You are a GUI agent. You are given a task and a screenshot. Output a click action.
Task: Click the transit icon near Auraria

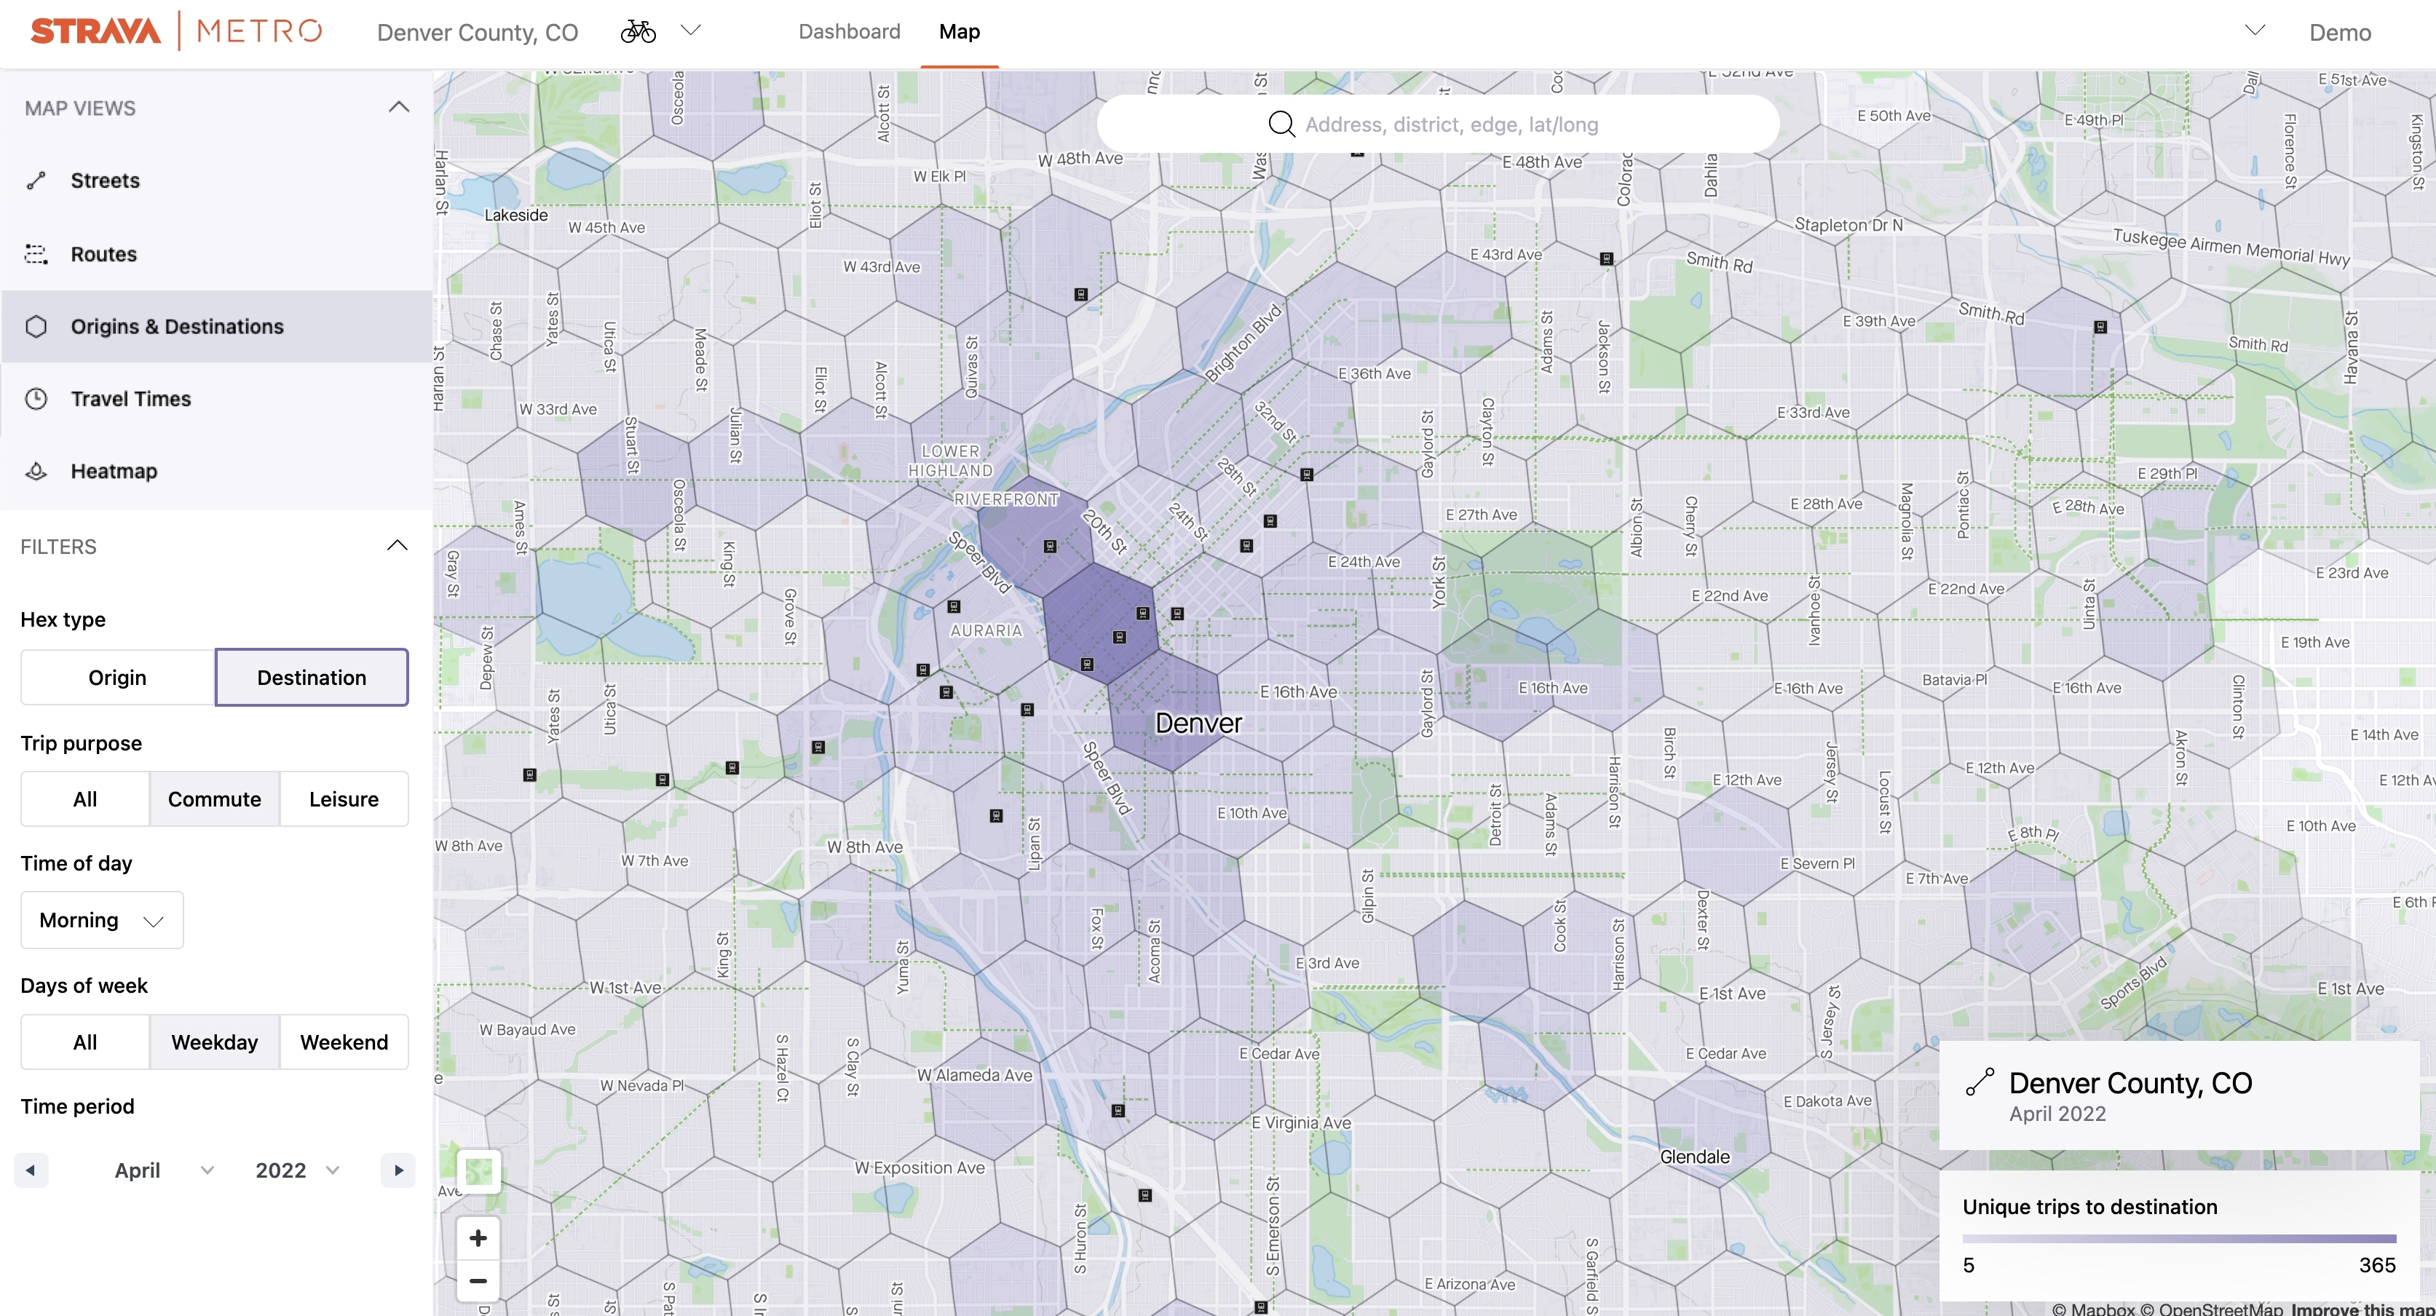[954, 607]
